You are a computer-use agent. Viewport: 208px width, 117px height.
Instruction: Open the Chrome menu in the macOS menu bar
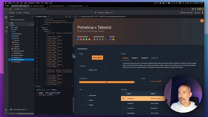click(10, 3)
